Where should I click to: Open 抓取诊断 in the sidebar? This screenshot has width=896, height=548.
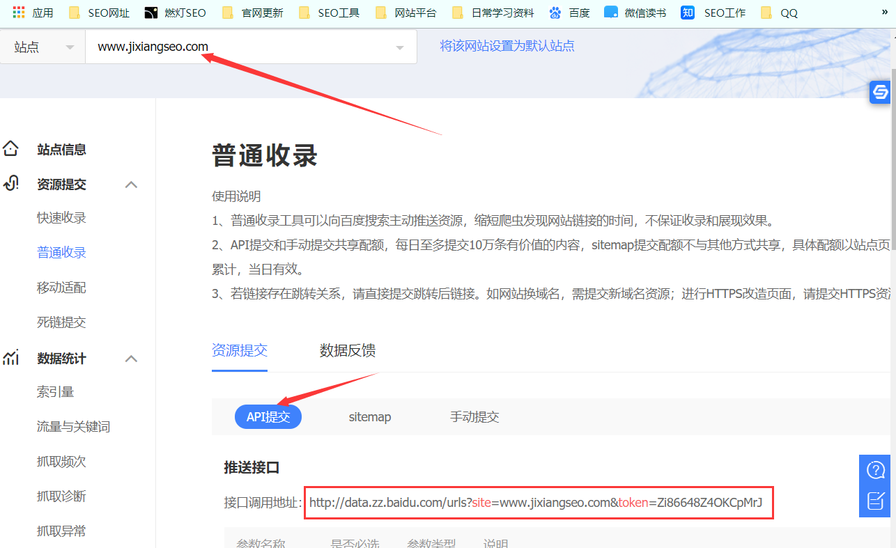click(x=61, y=496)
